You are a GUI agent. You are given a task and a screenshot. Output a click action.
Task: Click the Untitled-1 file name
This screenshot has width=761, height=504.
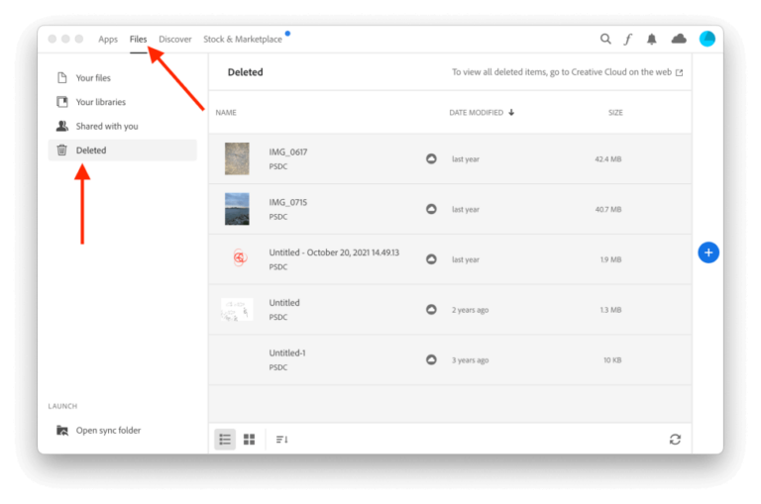(287, 353)
